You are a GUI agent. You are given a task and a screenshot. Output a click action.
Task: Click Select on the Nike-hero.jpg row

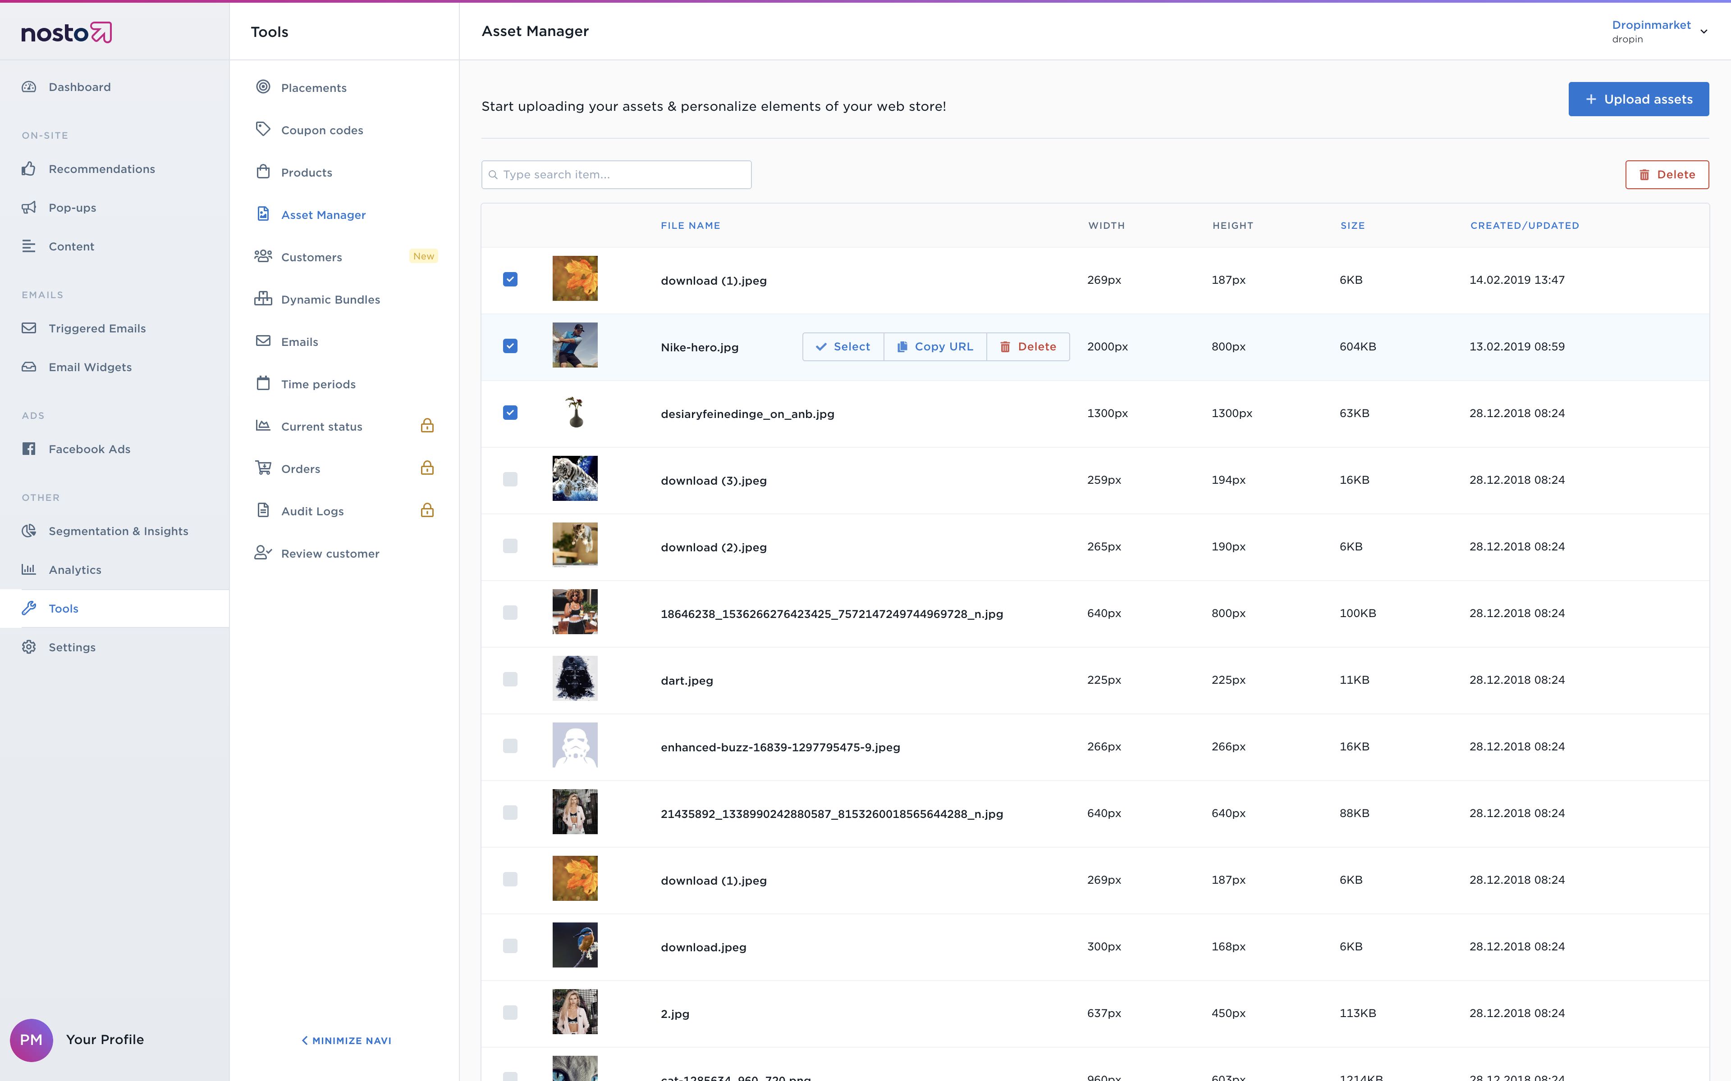coord(843,347)
